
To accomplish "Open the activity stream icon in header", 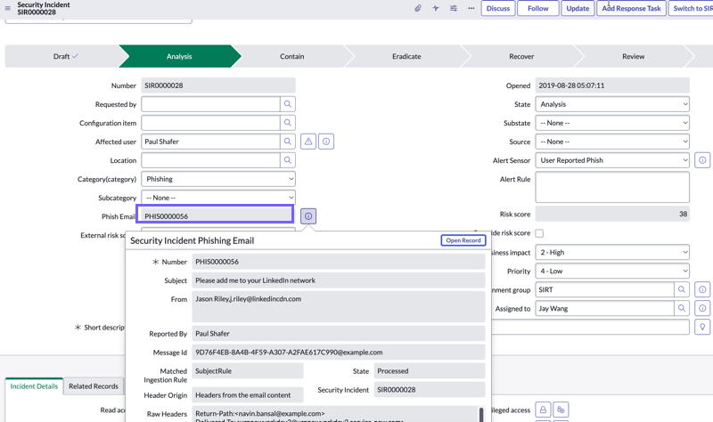I will point(436,8).
